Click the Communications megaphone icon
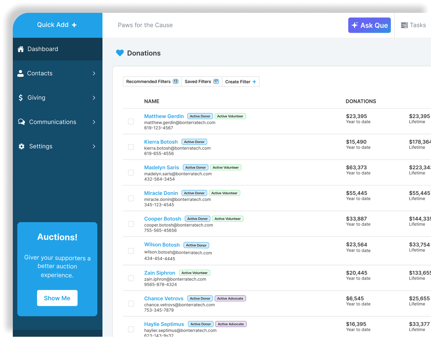 (21, 122)
